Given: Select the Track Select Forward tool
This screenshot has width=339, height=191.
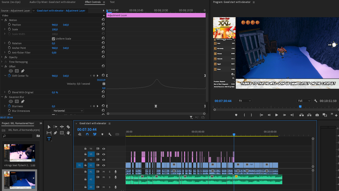Looking at the screenshot, I should [55, 127].
